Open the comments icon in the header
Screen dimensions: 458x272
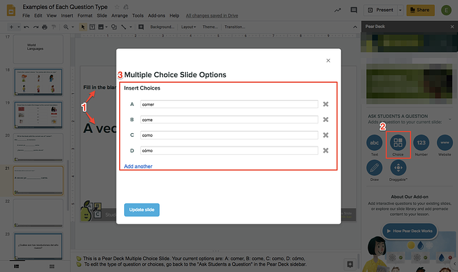tap(353, 10)
